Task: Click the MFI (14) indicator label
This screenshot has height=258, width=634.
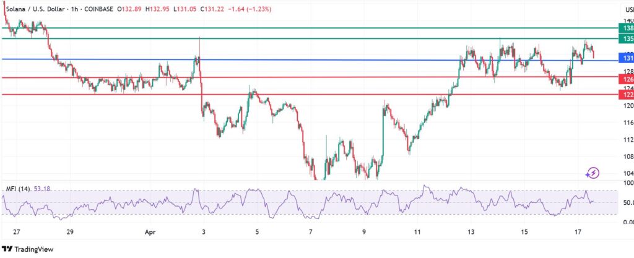Action: coord(17,188)
